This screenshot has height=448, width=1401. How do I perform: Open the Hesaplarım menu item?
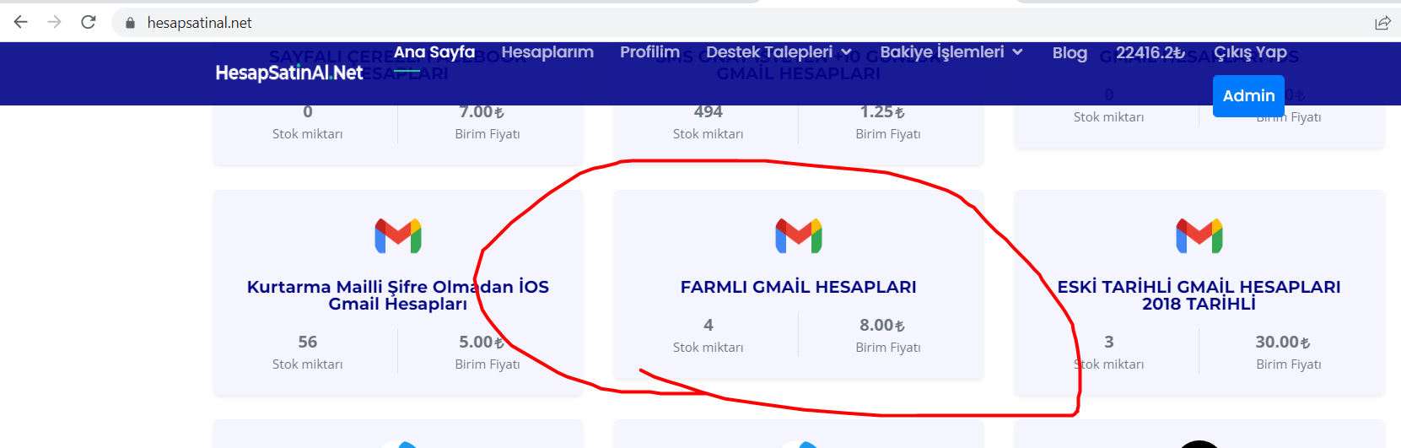tap(547, 52)
